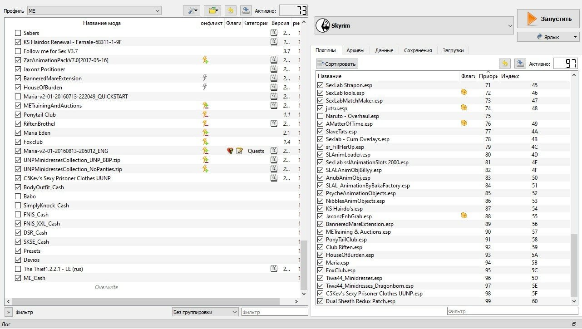
Task: Uncheck Dual Sheath Redux Patch.esp plugin
Action: tap(321, 301)
